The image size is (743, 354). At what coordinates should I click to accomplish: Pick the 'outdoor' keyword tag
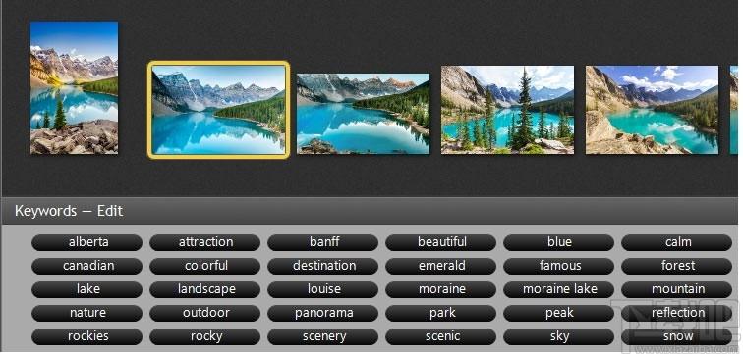(x=204, y=314)
